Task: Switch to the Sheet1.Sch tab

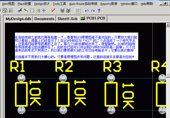Action: click(67, 19)
